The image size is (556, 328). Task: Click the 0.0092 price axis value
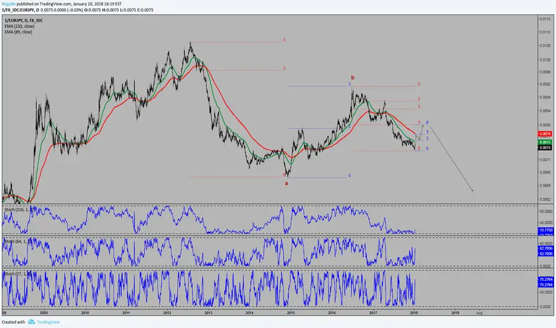545,84
